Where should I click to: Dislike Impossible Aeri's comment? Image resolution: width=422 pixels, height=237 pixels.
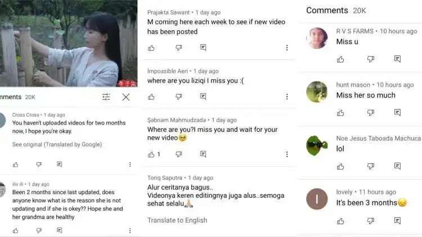click(x=179, y=96)
